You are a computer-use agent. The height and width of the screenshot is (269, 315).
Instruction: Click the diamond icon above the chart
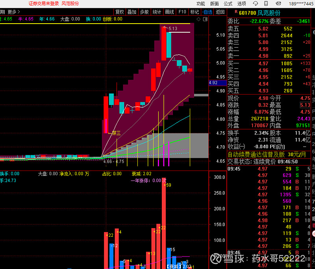coord(198,19)
